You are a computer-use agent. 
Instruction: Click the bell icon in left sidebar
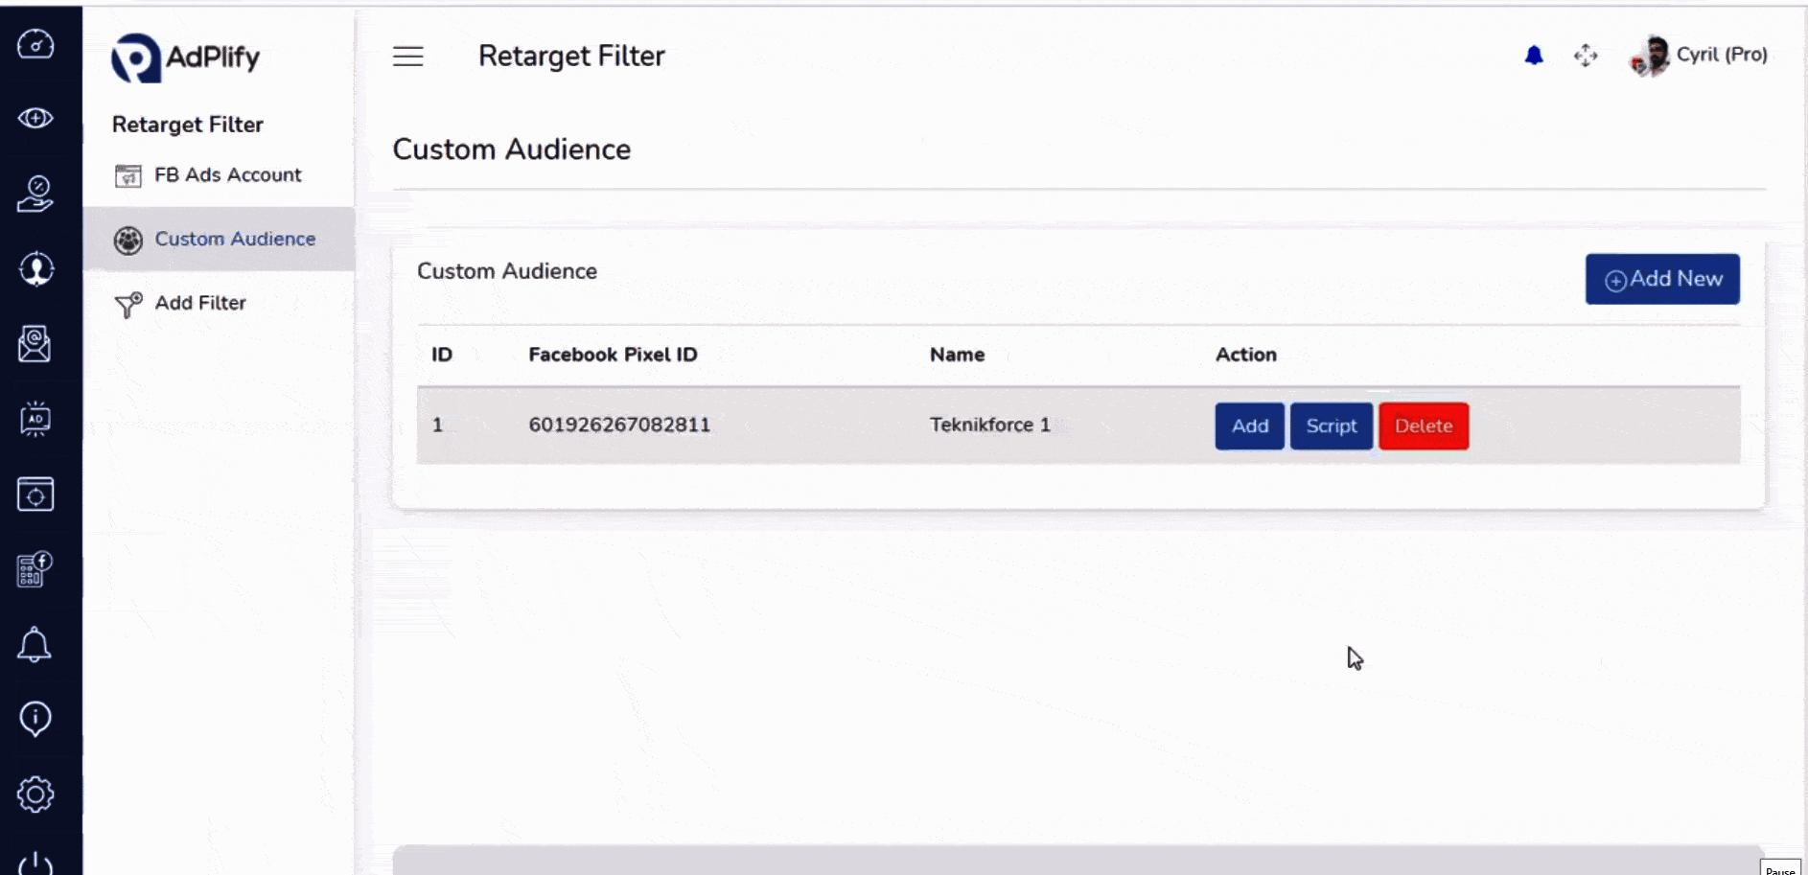click(35, 645)
